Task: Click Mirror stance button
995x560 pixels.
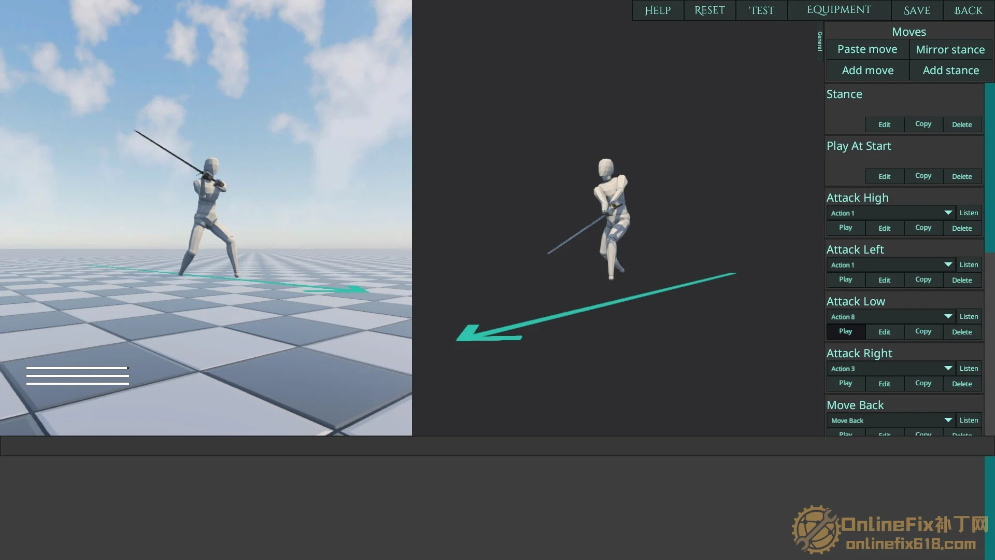Action: pos(950,50)
